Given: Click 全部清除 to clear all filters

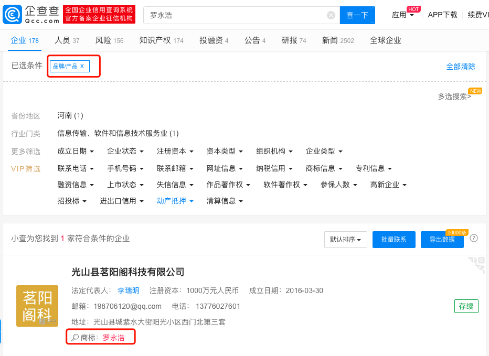Looking at the screenshot, I should [x=461, y=67].
